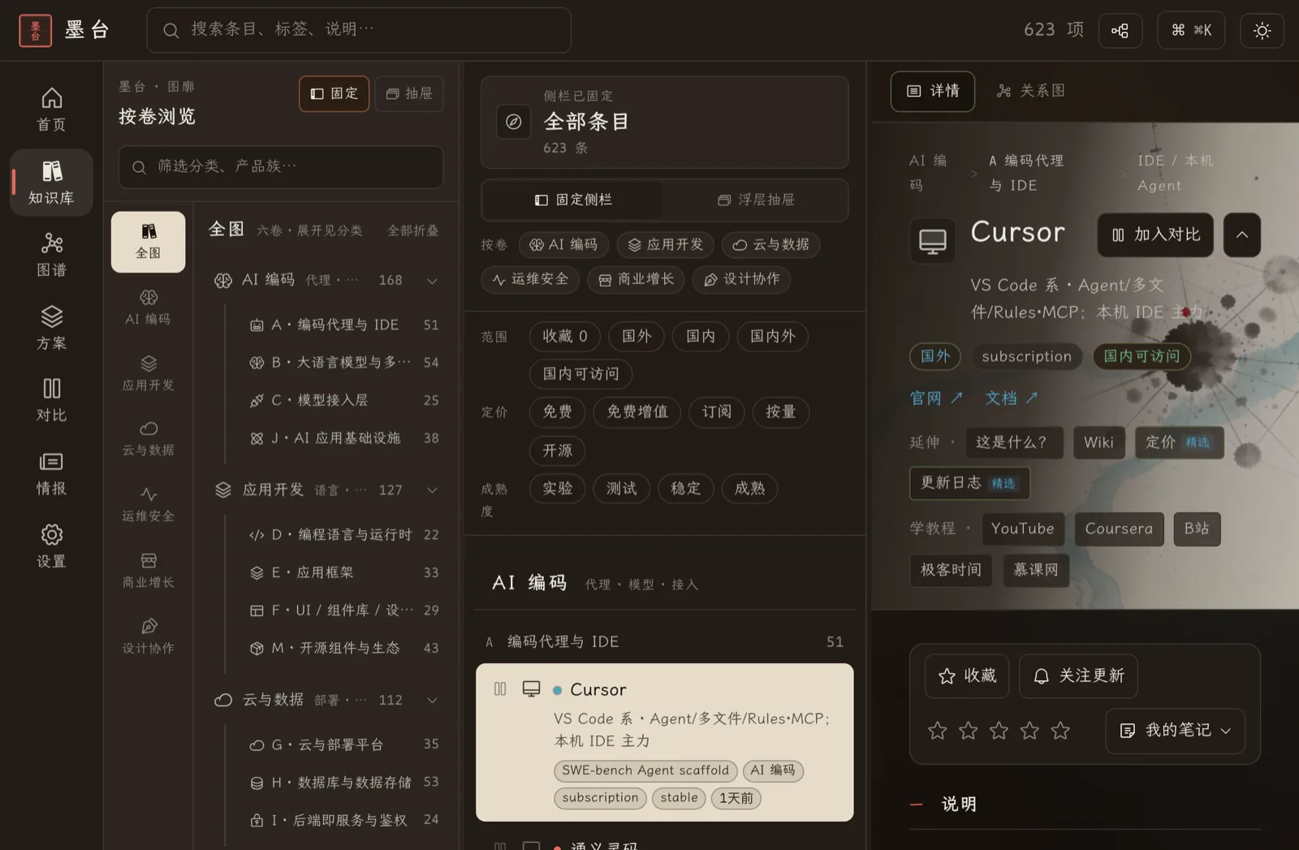The width and height of the screenshot is (1299, 850).
Task: Open the 关系图 tab
Action: point(1031,91)
